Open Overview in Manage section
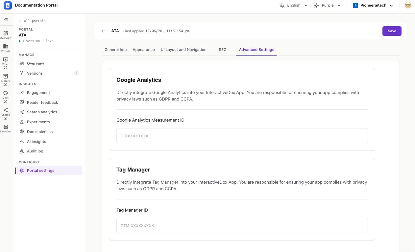 coord(49,63)
